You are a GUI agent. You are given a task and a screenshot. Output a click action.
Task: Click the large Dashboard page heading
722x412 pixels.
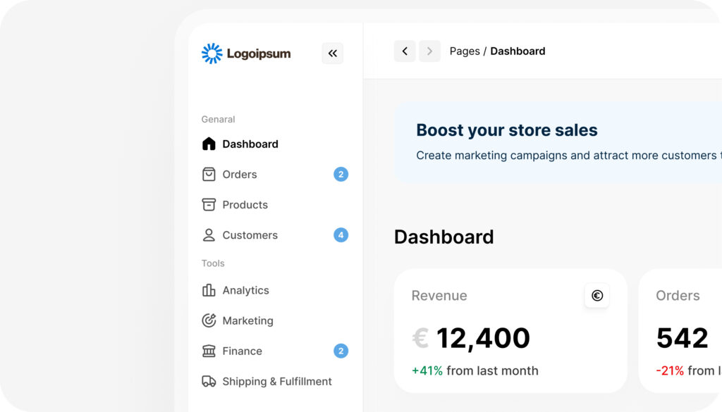444,237
